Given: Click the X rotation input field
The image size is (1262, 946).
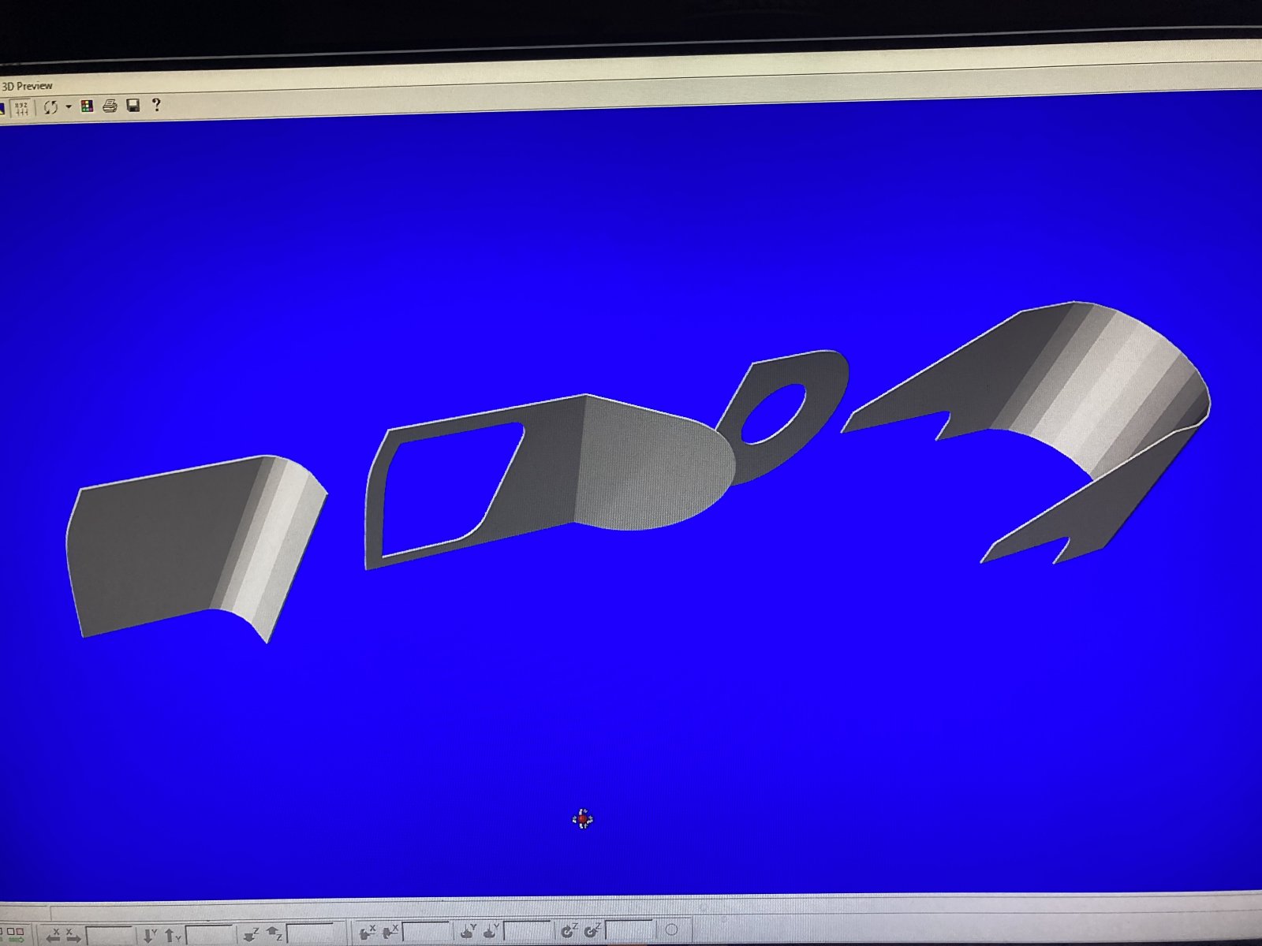Looking at the screenshot, I should click(426, 932).
